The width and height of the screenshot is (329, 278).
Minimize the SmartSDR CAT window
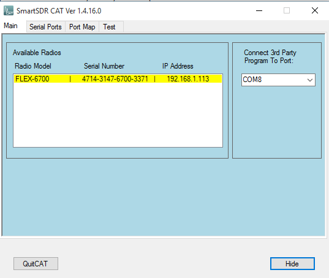[x=259, y=10]
